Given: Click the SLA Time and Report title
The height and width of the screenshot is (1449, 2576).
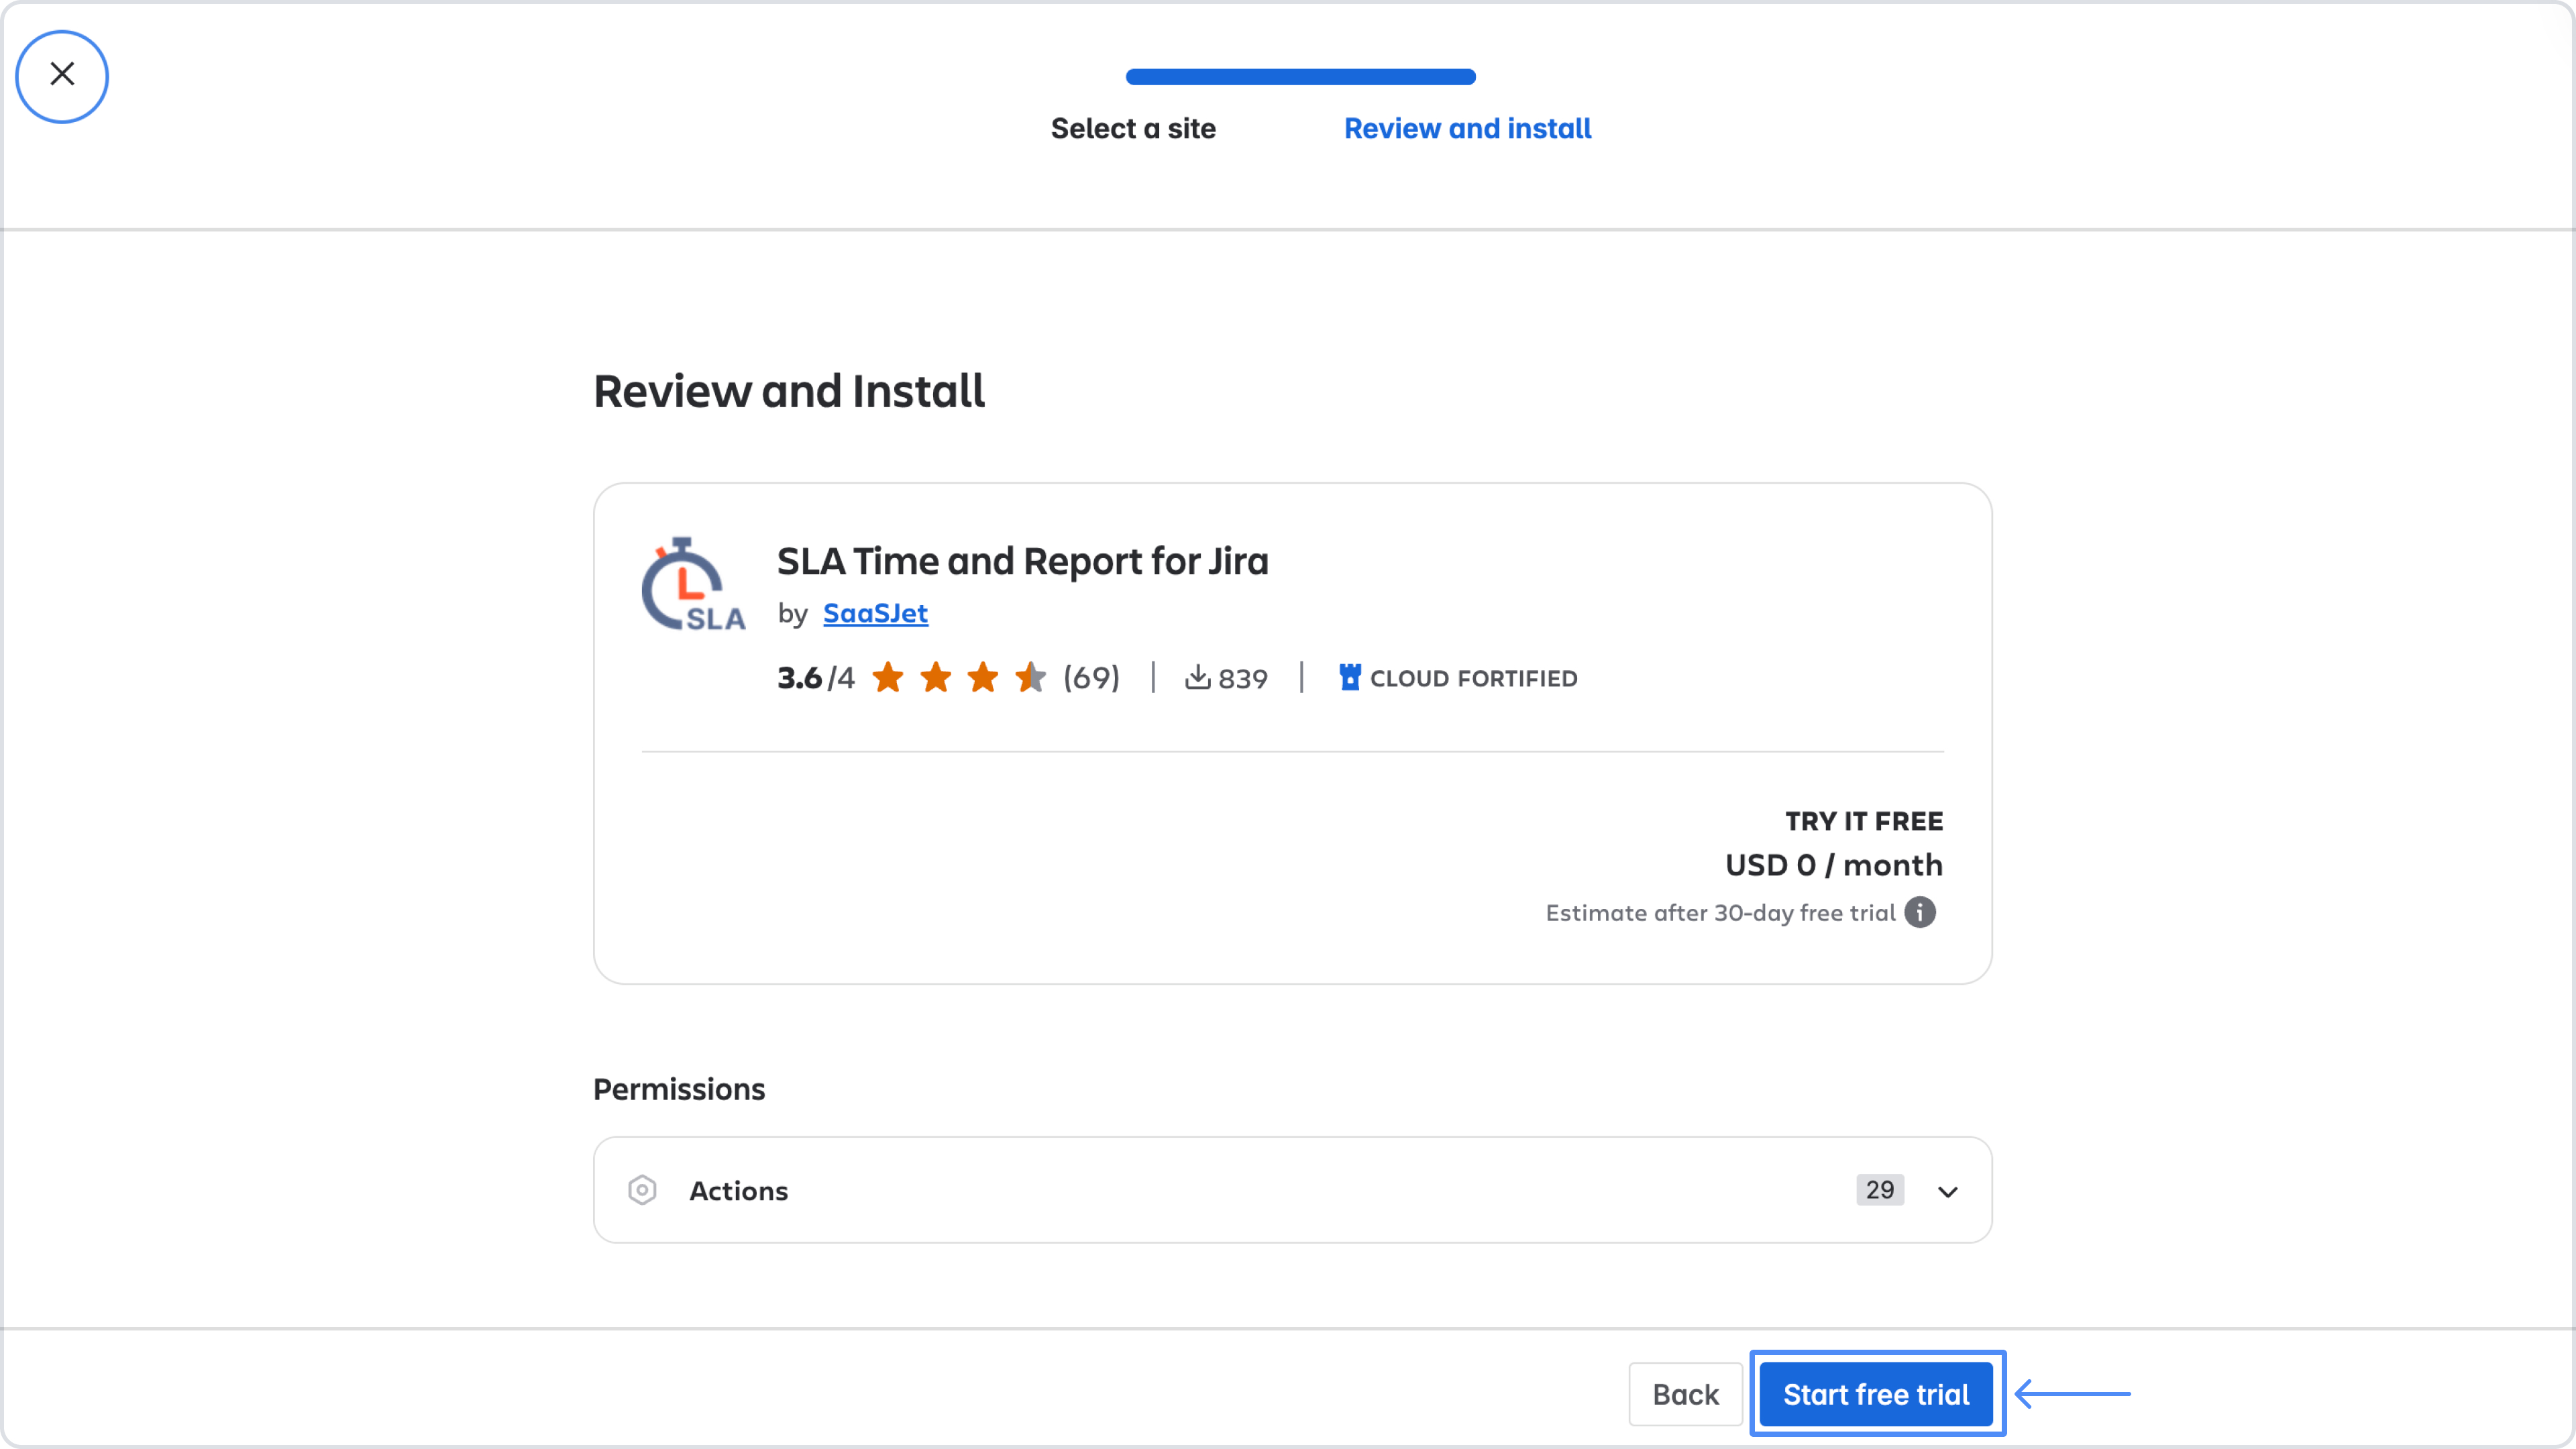Looking at the screenshot, I should pos(1022,561).
